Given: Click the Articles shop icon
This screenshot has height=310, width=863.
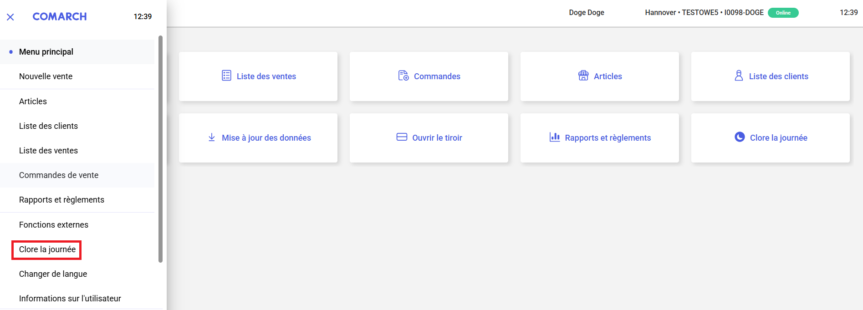Looking at the screenshot, I should click(583, 76).
